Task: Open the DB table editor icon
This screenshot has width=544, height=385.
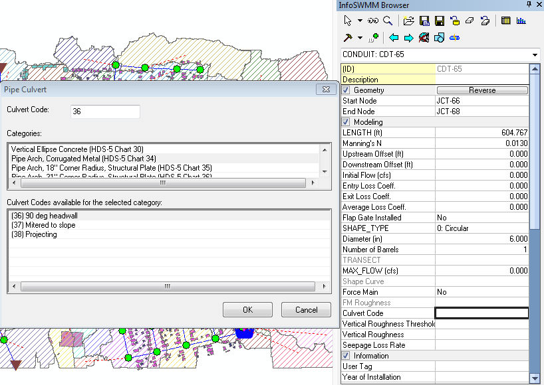Action: point(505,20)
